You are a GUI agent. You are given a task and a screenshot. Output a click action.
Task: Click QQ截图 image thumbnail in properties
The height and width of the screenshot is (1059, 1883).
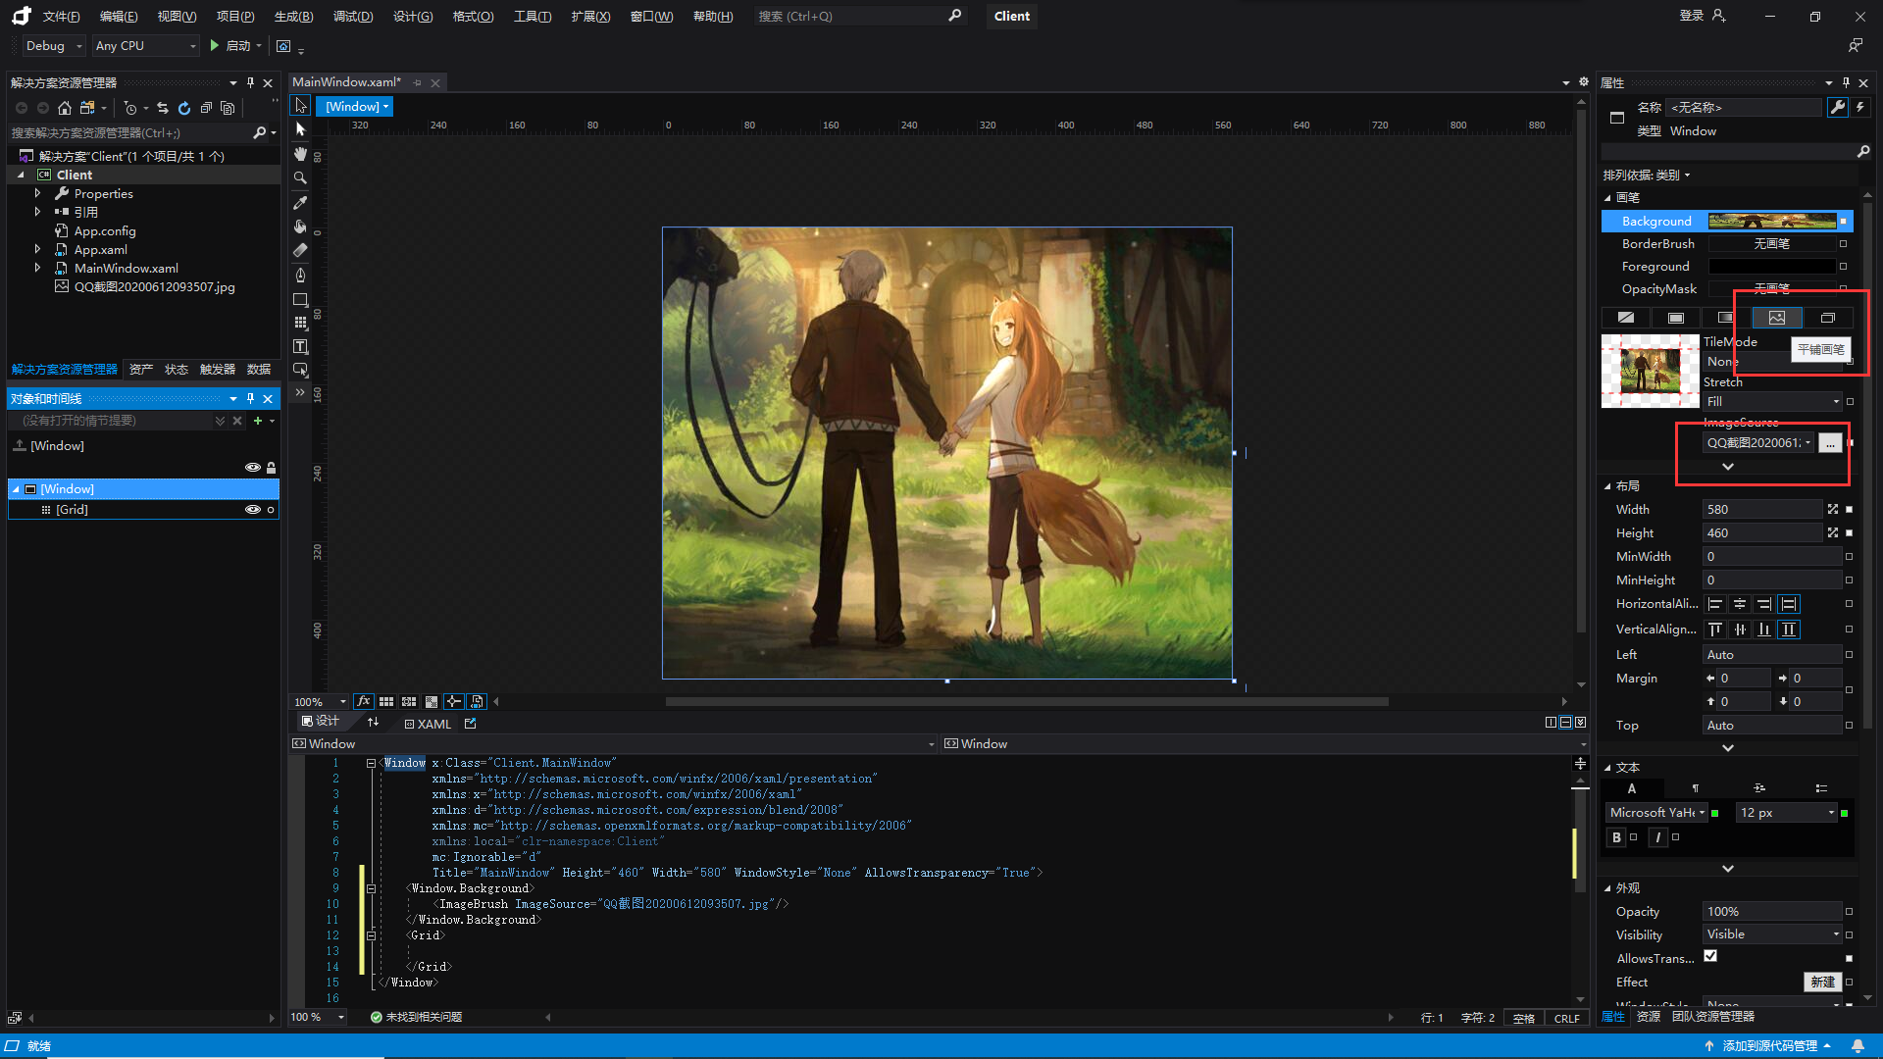(x=1651, y=371)
